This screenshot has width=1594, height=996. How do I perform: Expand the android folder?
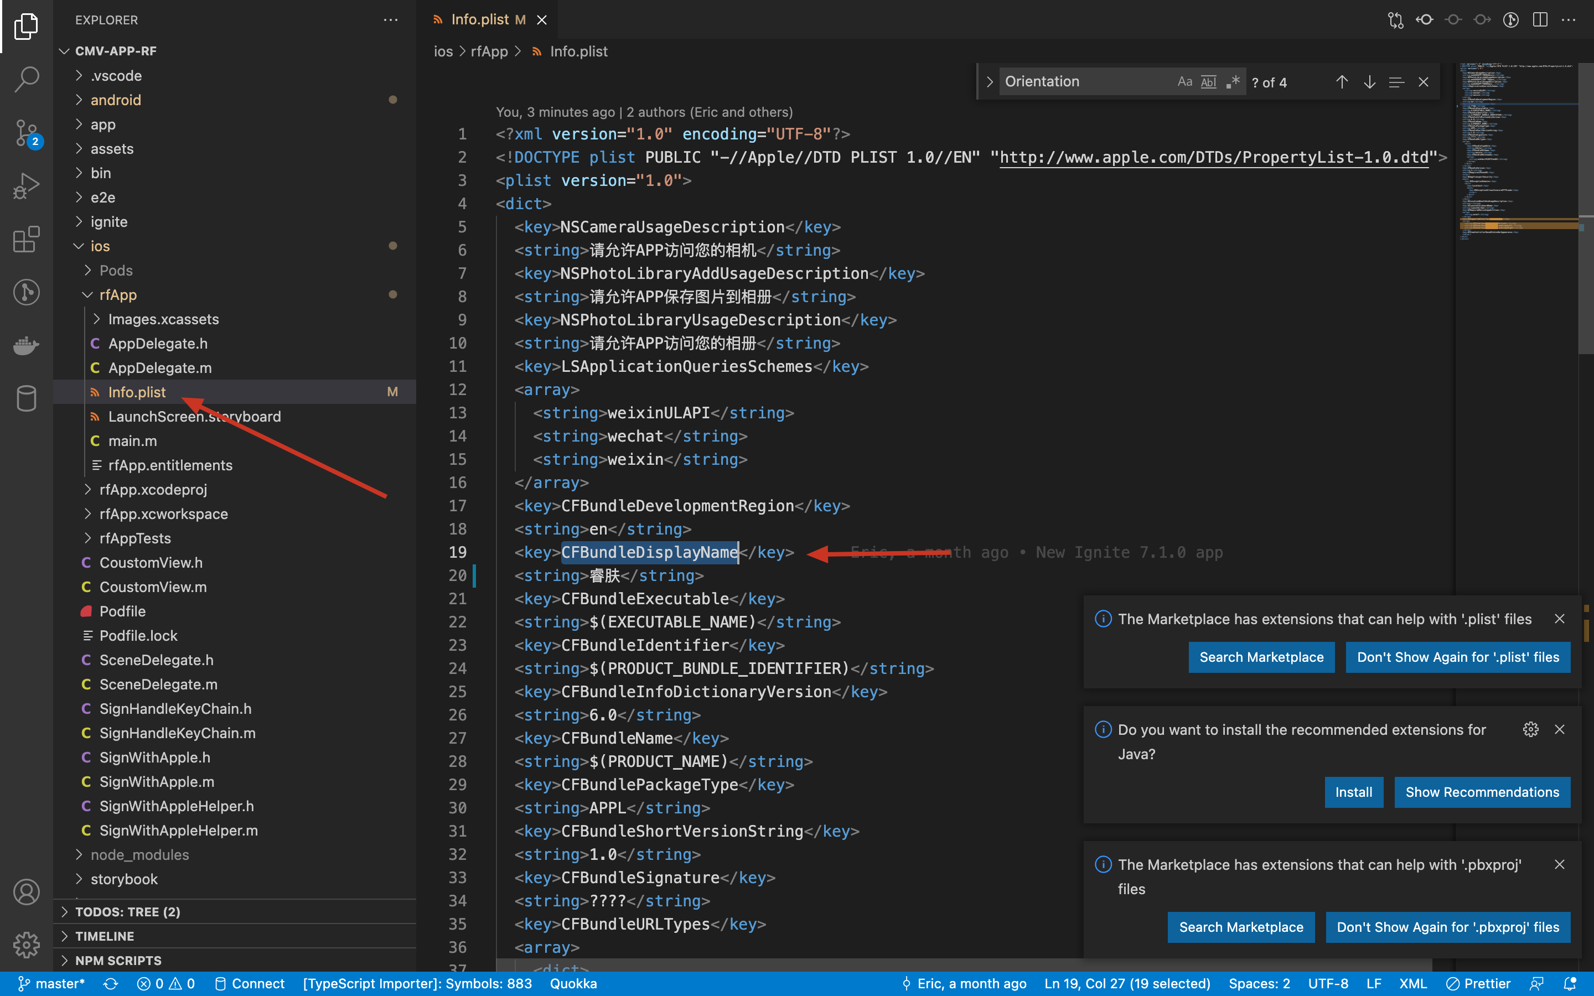(x=116, y=100)
